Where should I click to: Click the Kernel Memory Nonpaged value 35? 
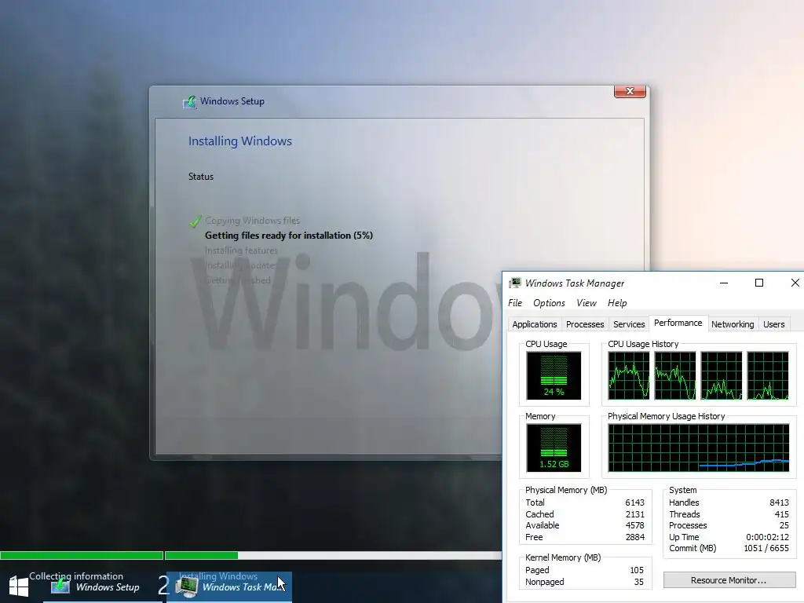pos(639,582)
